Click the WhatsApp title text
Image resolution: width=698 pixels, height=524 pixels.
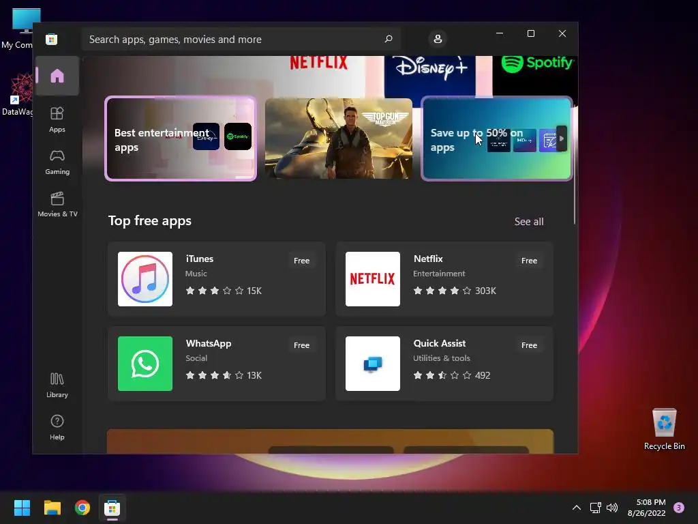209,344
